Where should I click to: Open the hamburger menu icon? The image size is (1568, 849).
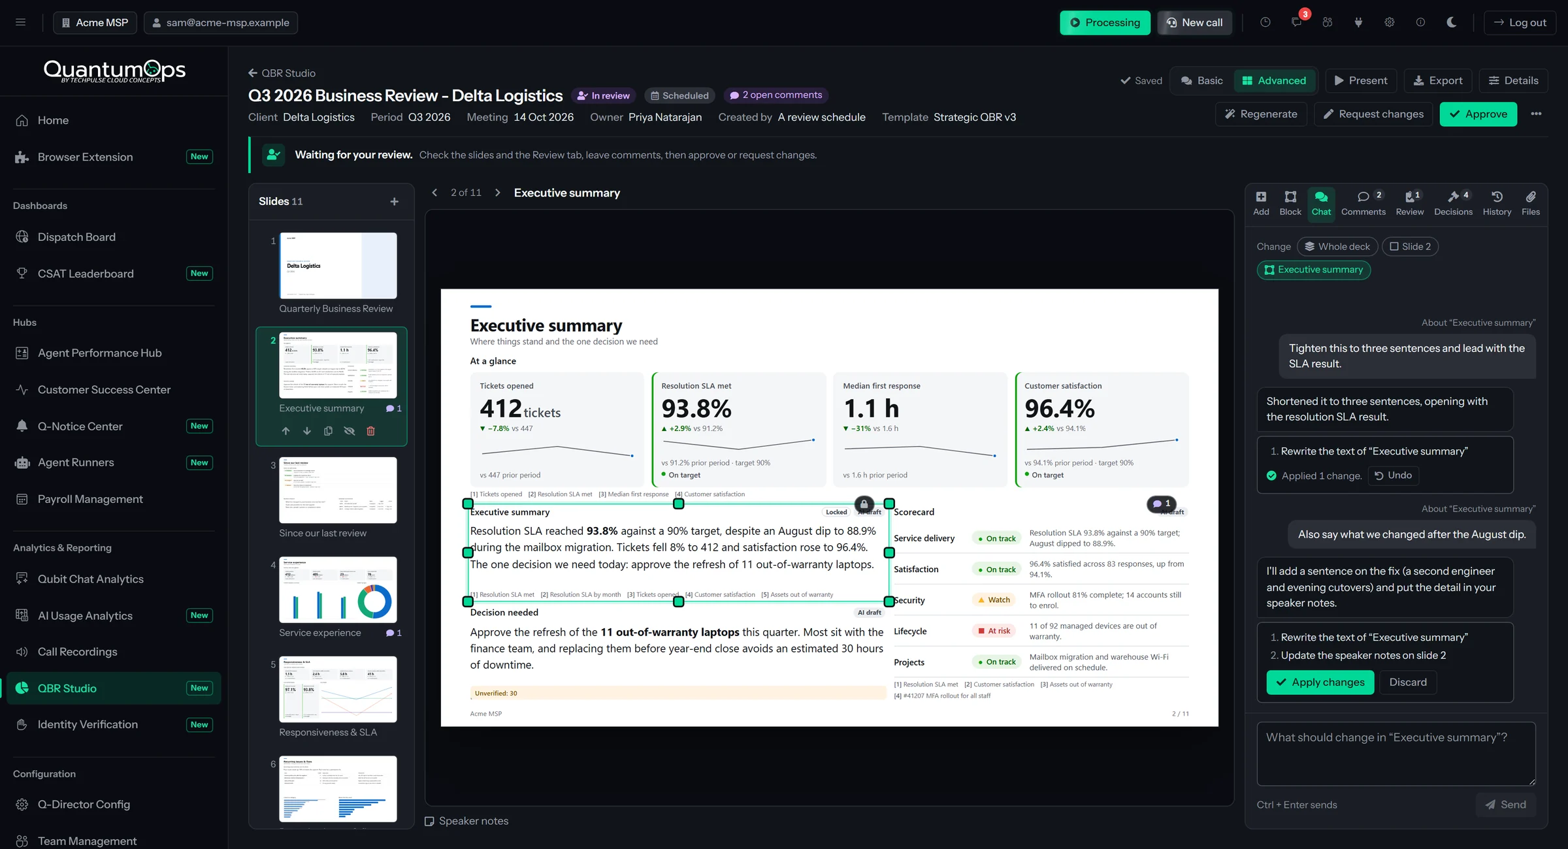21,22
